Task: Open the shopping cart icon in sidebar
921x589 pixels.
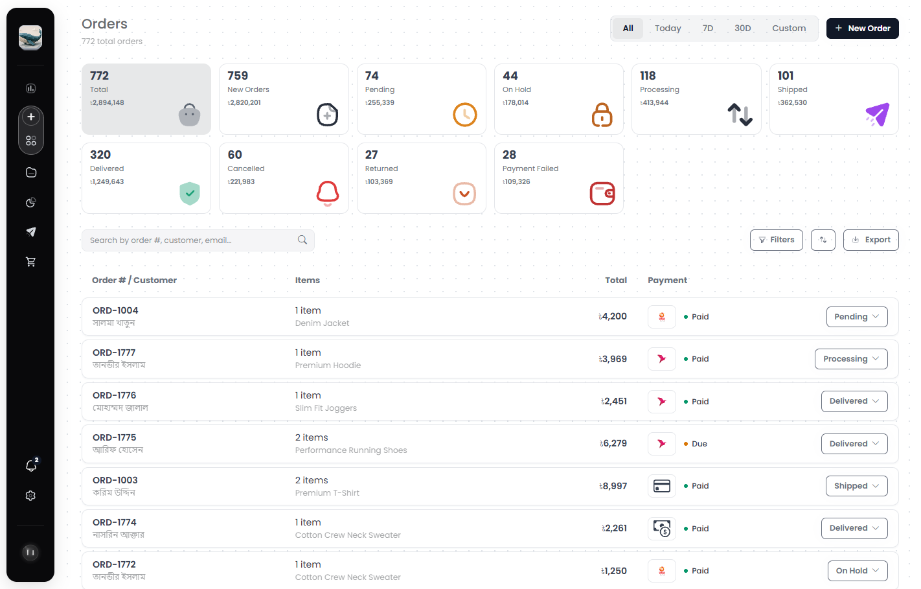Action: [30, 262]
